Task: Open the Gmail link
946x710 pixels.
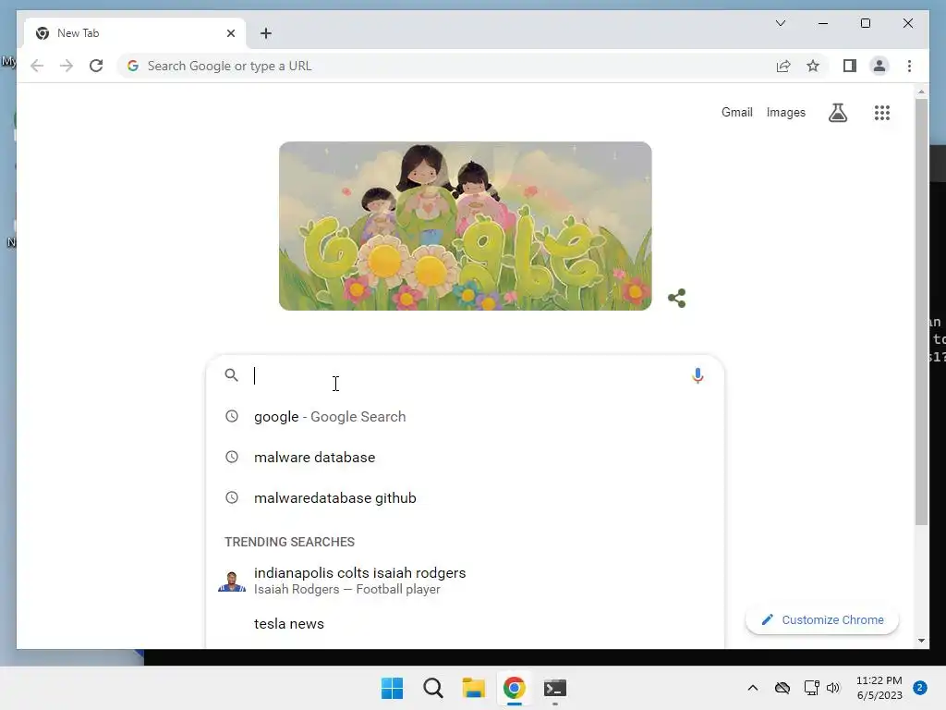Action: click(x=736, y=112)
